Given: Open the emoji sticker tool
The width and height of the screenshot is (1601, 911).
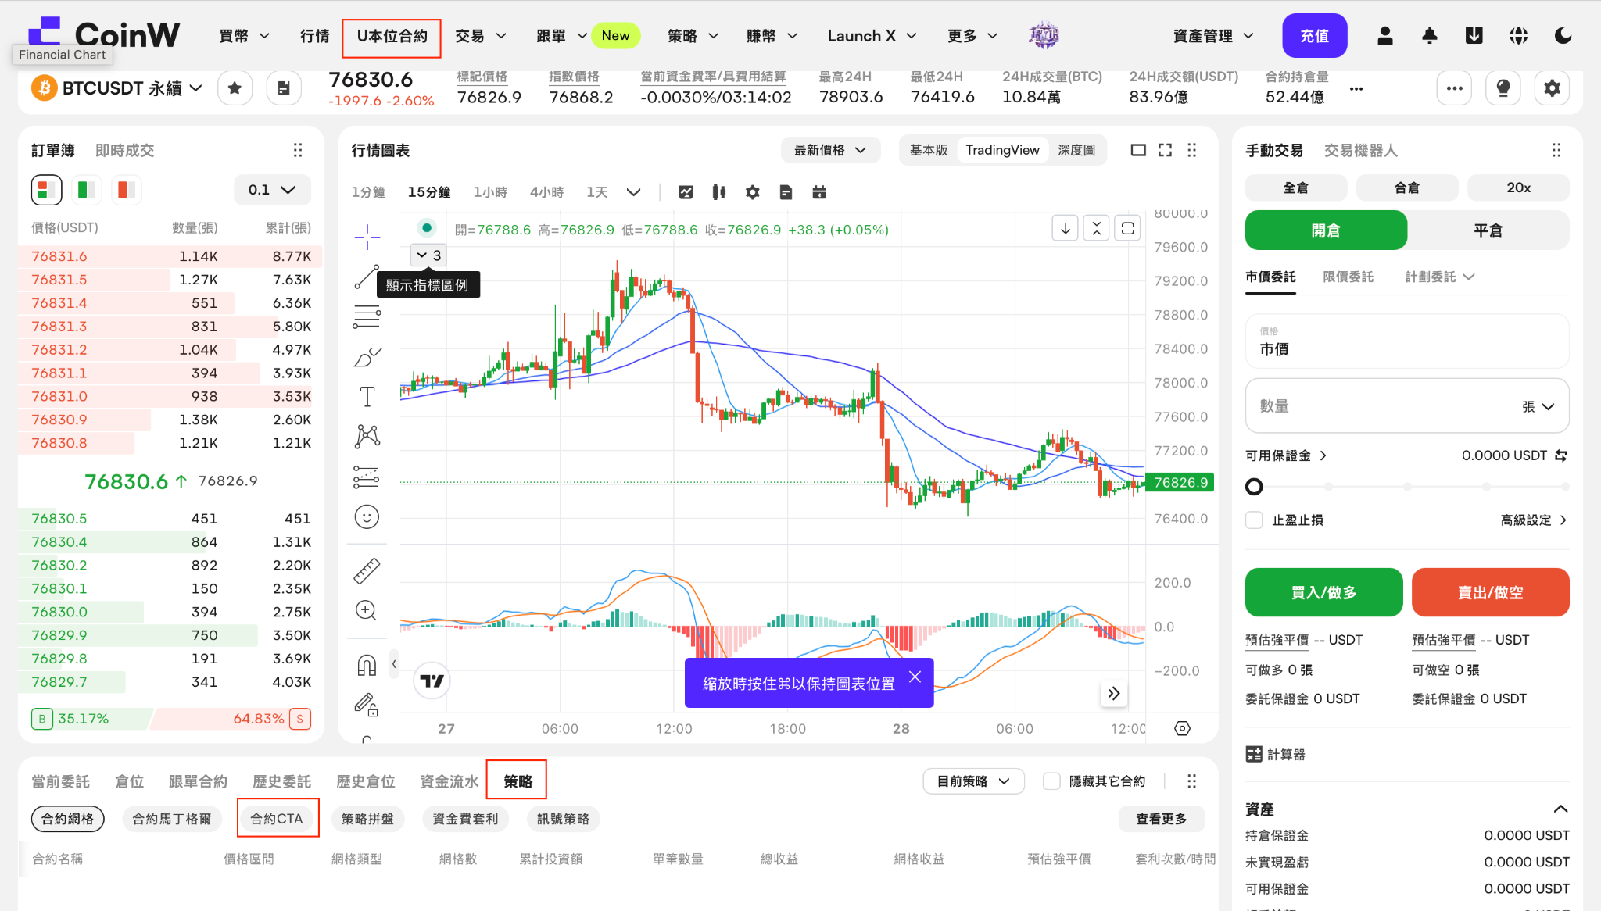Looking at the screenshot, I should (367, 516).
